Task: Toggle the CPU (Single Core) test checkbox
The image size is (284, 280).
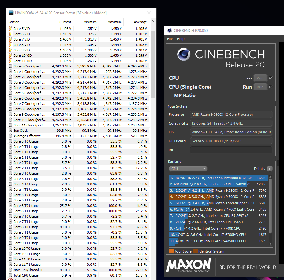Action: pyautogui.click(x=271, y=87)
